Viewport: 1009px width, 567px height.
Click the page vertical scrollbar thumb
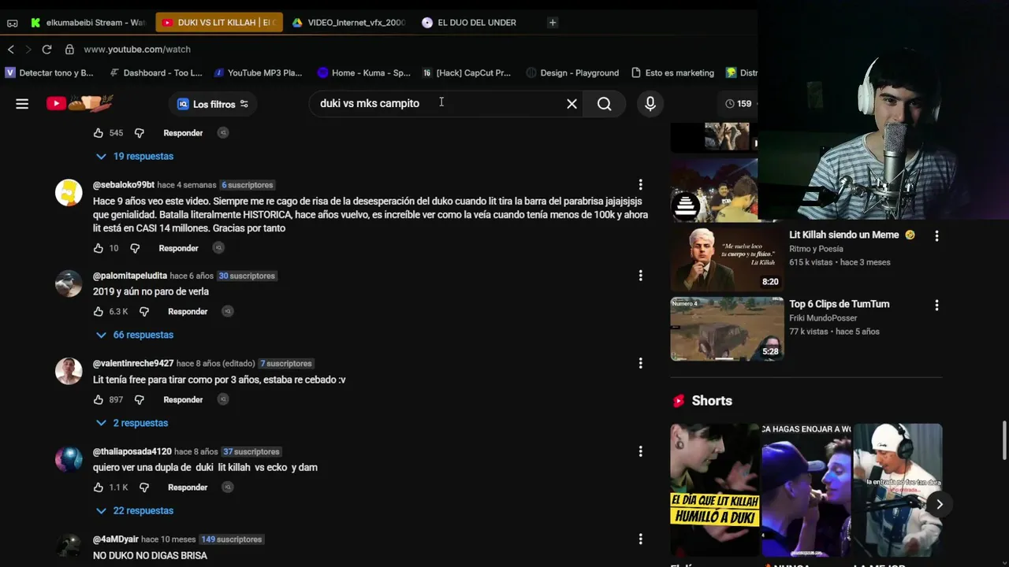click(x=1004, y=440)
